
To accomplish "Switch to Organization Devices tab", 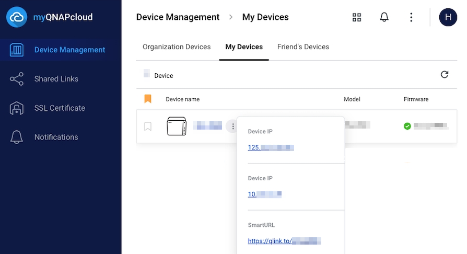I will (x=177, y=47).
